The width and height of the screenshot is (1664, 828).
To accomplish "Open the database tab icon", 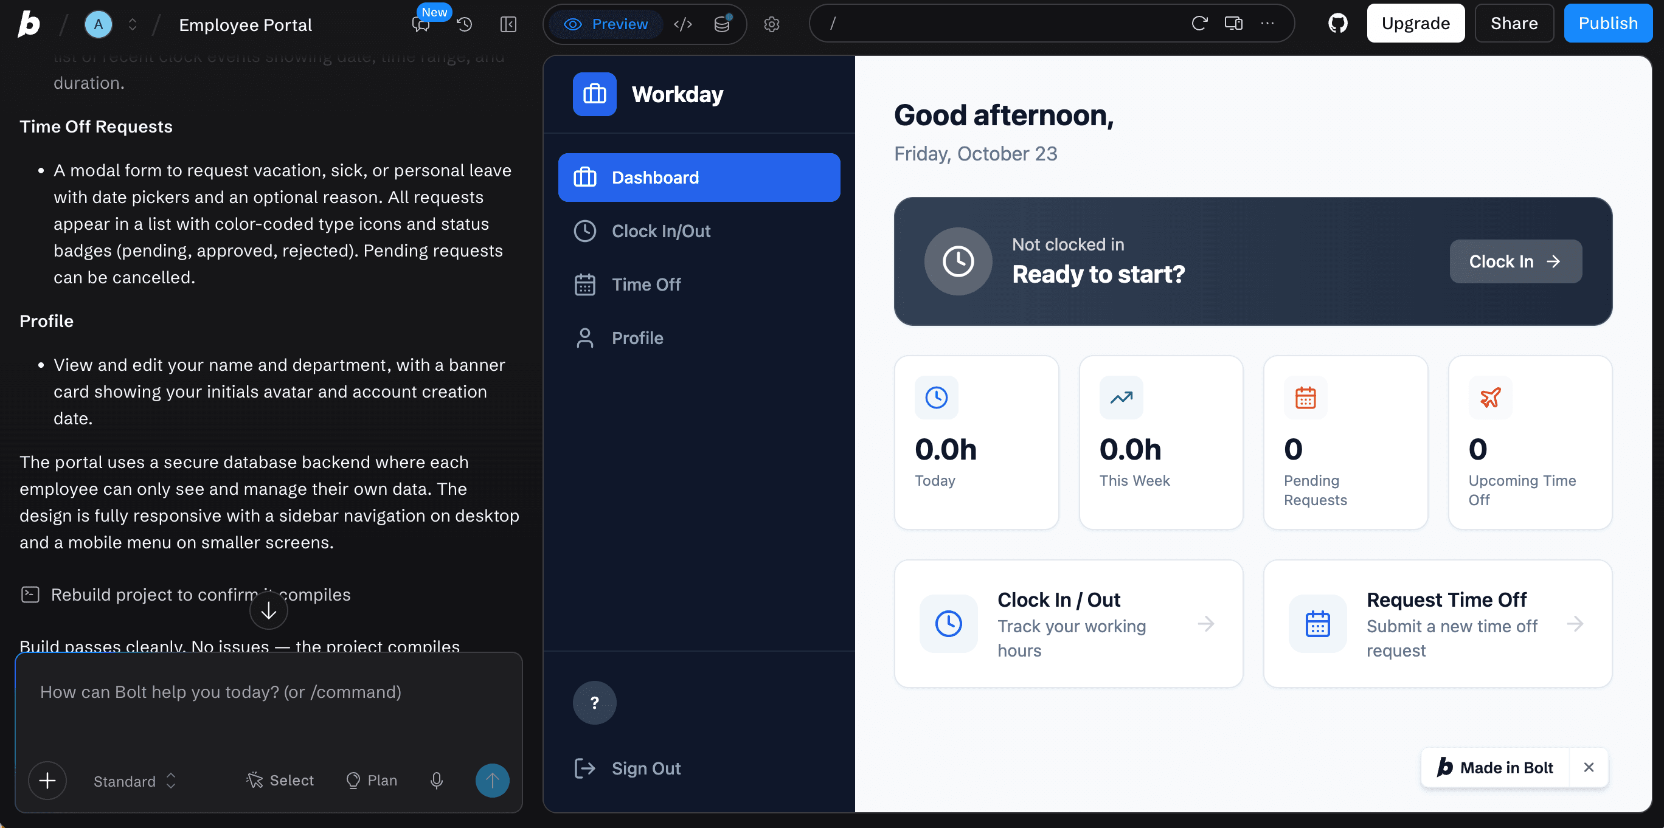I will click(x=722, y=24).
